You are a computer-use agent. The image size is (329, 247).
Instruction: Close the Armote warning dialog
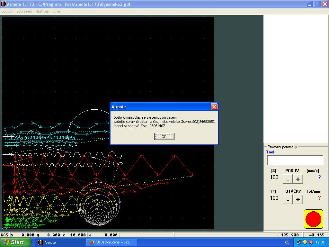point(214,107)
